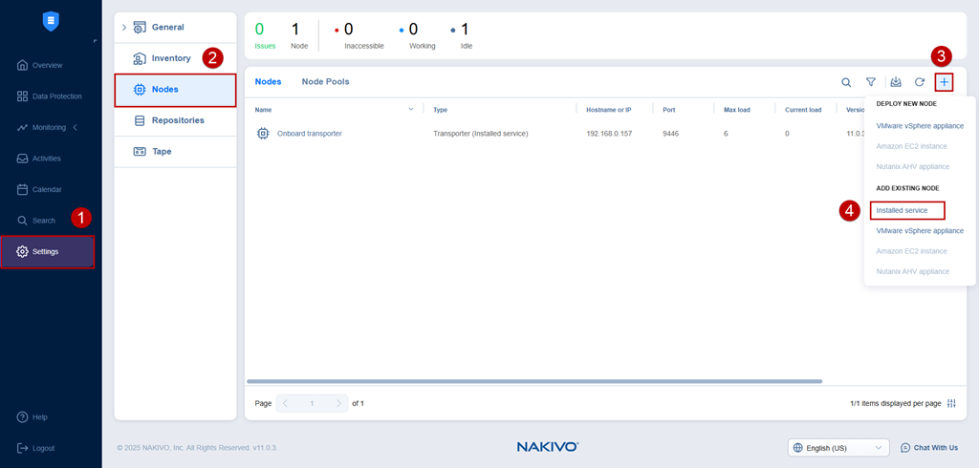The image size is (979, 468).
Task: Switch to the Nodes subtab
Action: tap(269, 82)
